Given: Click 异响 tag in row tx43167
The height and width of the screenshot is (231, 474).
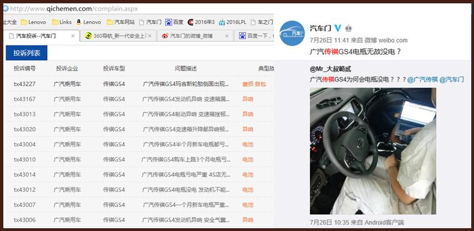Looking at the screenshot, I should click(248, 99).
